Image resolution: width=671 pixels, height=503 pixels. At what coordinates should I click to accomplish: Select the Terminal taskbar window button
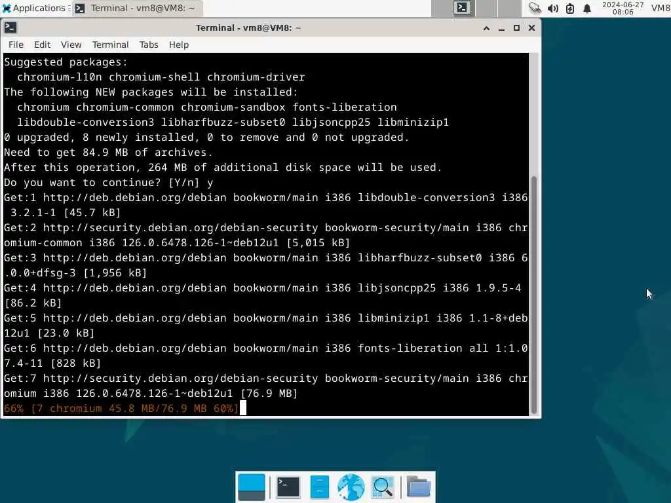click(136, 8)
